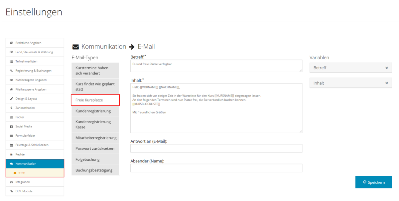The image size is (399, 201).
Task: Open the E-Mail submenu entry
Action: [35, 173]
